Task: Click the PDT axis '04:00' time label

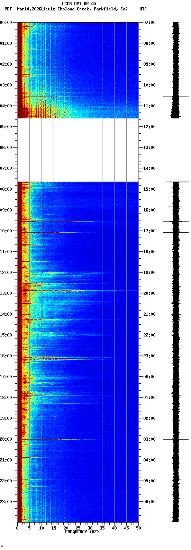Action: [6, 106]
